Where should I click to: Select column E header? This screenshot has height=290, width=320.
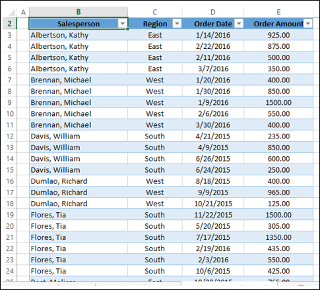click(x=278, y=12)
